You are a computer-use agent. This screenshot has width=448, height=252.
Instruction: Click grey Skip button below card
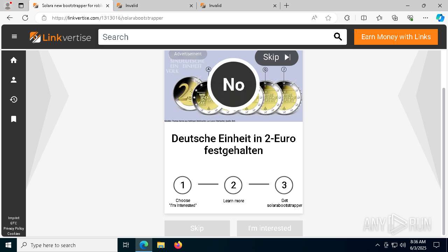197,228
